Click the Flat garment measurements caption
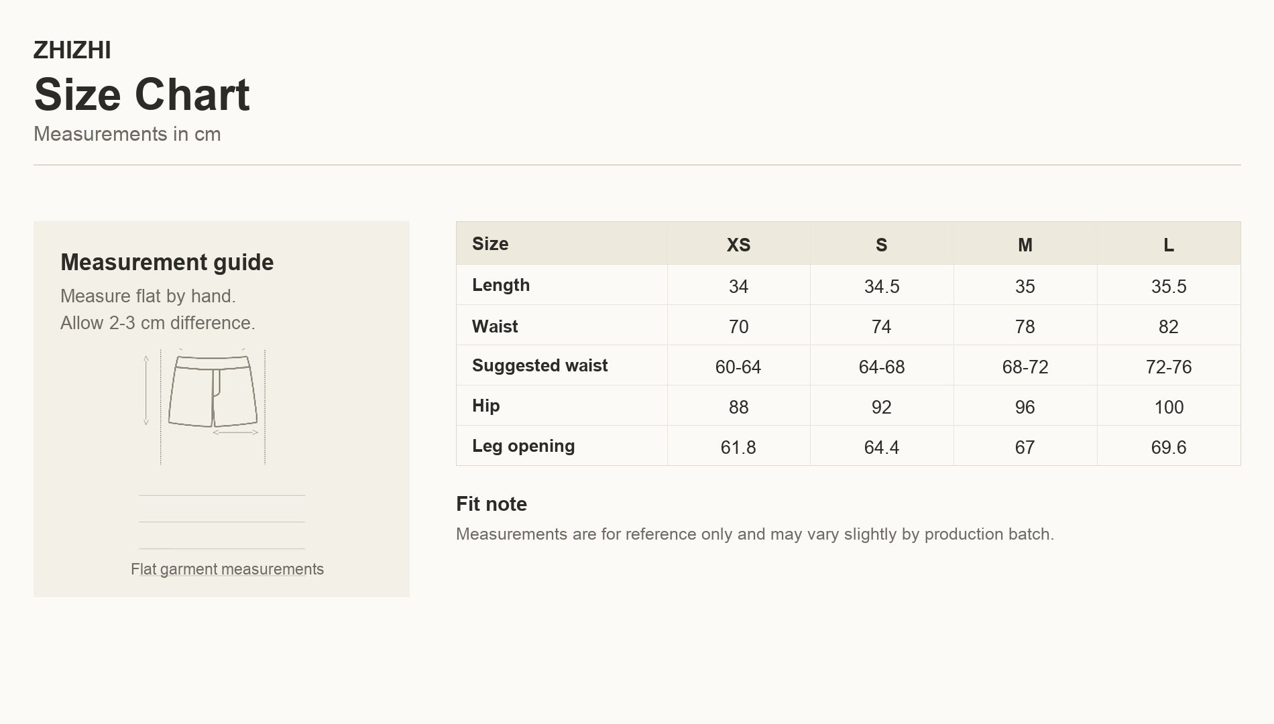Viewport: 1274px width, 724px height. (x=227, y=569)
